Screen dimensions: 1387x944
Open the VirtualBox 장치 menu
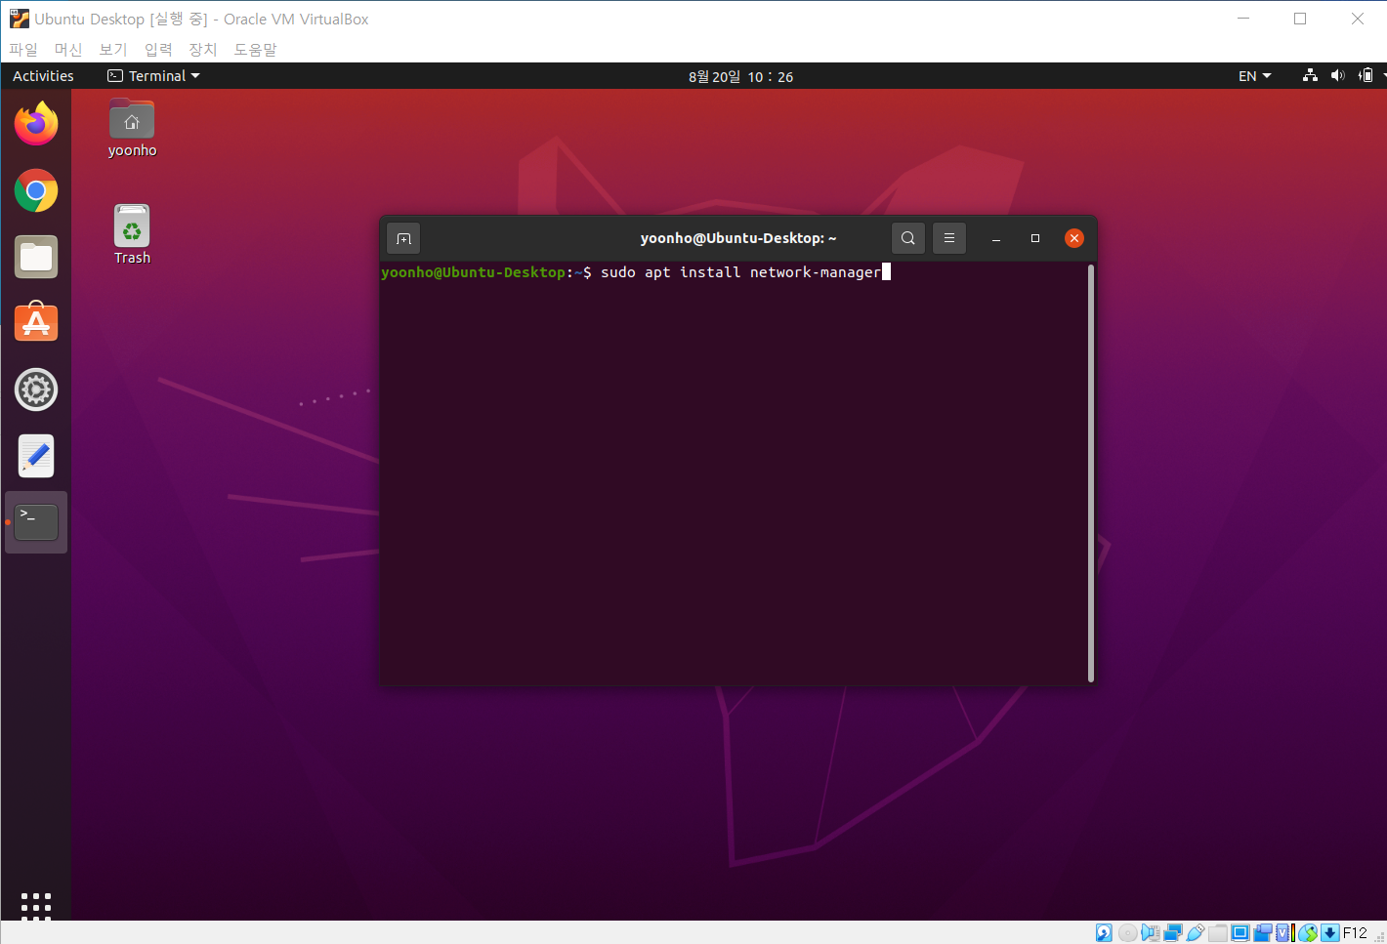point(203,49)
